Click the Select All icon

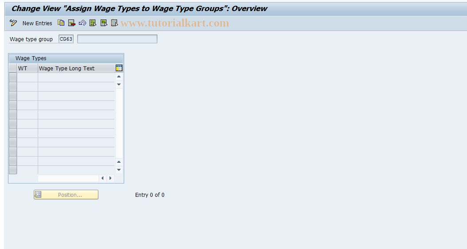point(93,23)
